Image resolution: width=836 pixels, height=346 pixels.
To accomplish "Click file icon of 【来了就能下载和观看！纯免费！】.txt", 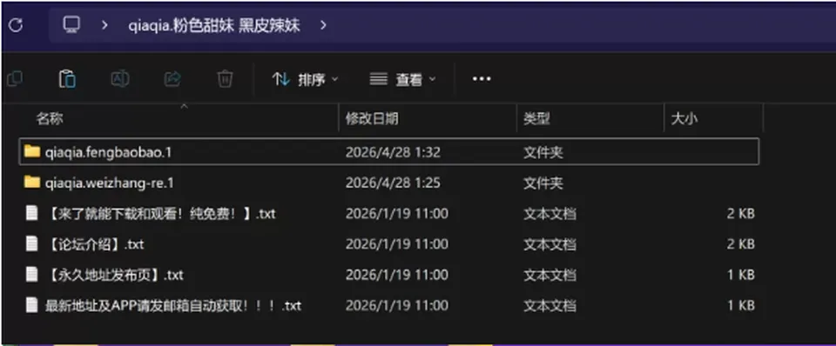I will coord(32,213).
